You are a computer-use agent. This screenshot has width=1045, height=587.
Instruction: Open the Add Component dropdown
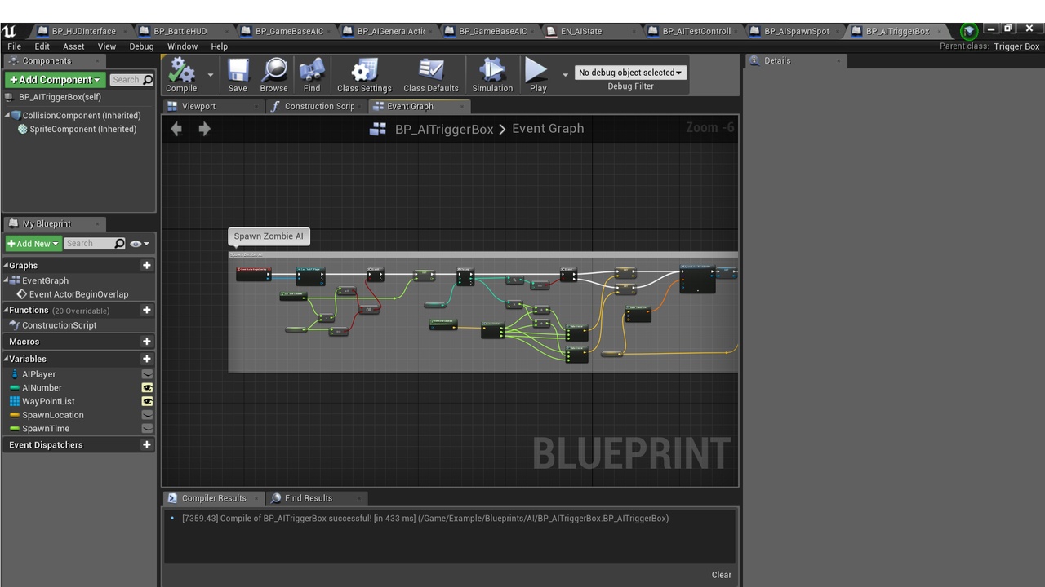pos(55,80)
